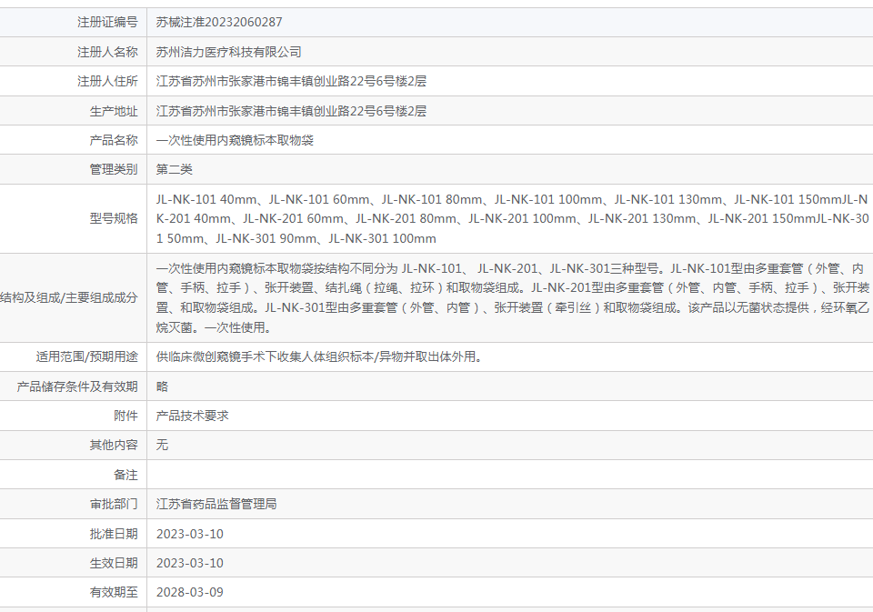Viewport: 873px width, 612px height.
Task: Select expiry date 2028-03-09
Action: tap(190, 593)
